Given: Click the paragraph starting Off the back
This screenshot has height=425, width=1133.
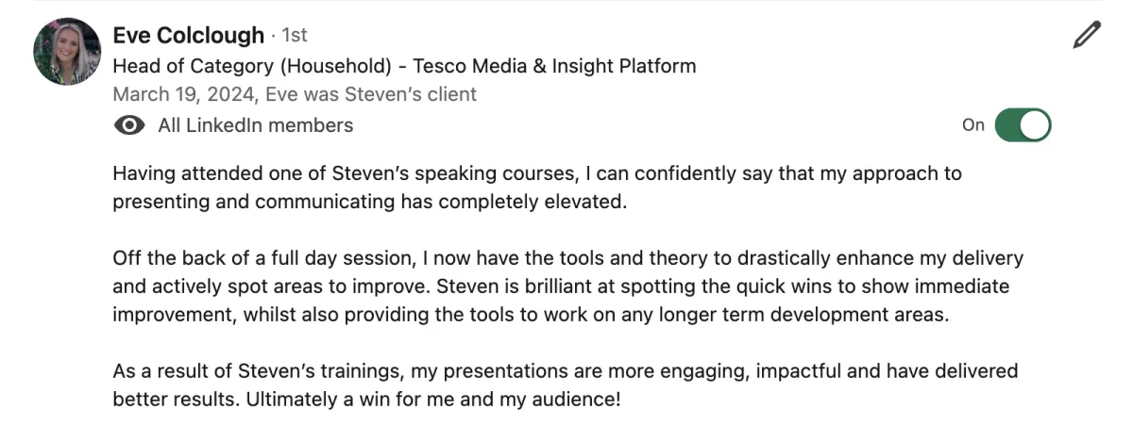Looking at the screenshot, I should (568, 286).
